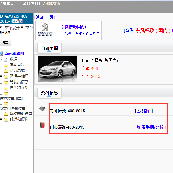Image resolution: width=173 pixels, height=173 pixels.
Task: Open the 线路图 link
Action: tap(144, 111)
